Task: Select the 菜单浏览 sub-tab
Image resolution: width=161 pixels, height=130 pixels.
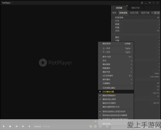Action: tap(123, 13)
